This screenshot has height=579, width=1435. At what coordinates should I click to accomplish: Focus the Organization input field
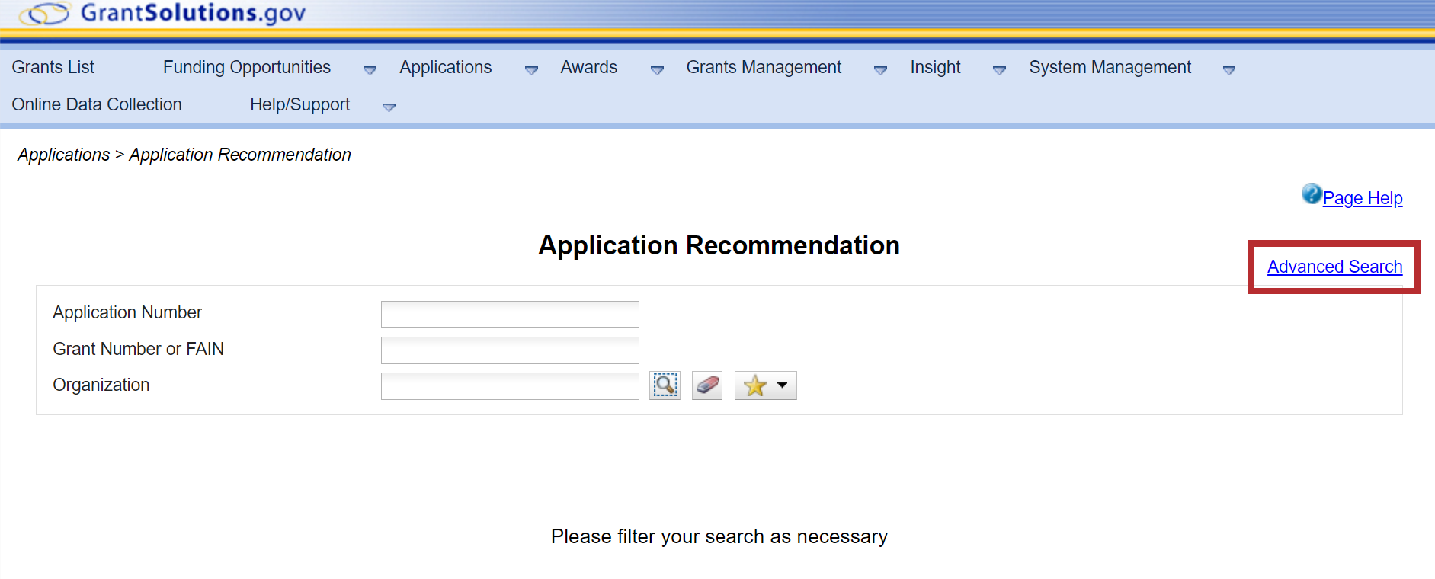pos(510,386)
